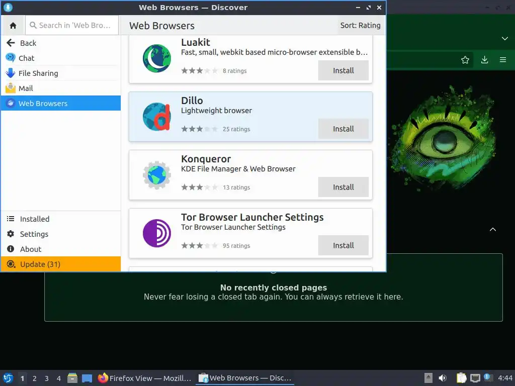
Task: Click Luakit's star rating
Action: [199, 70]
